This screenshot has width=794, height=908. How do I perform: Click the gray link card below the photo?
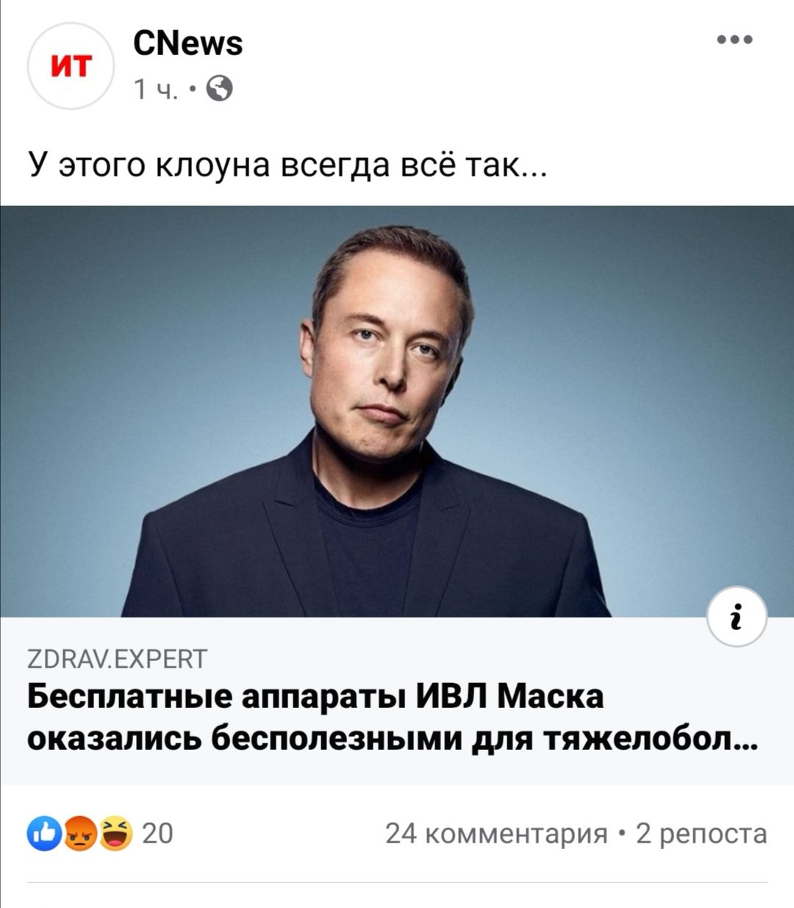(397, 701)
